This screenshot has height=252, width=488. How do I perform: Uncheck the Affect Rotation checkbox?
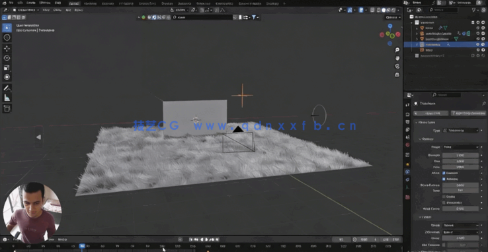coord(444,179)
